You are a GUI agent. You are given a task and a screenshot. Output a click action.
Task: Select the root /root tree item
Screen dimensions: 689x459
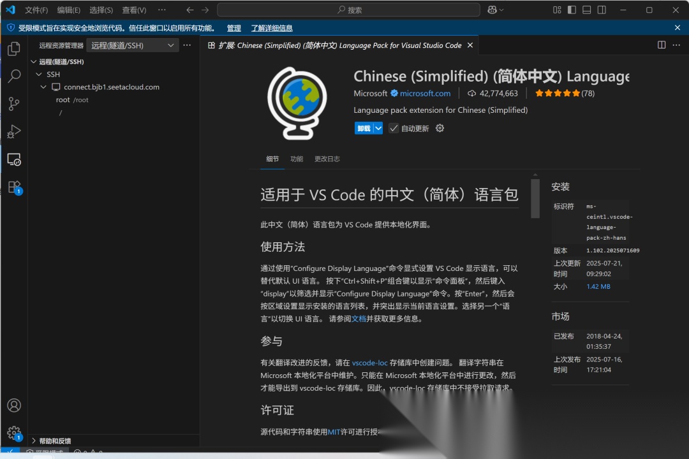tap(114, 99)
